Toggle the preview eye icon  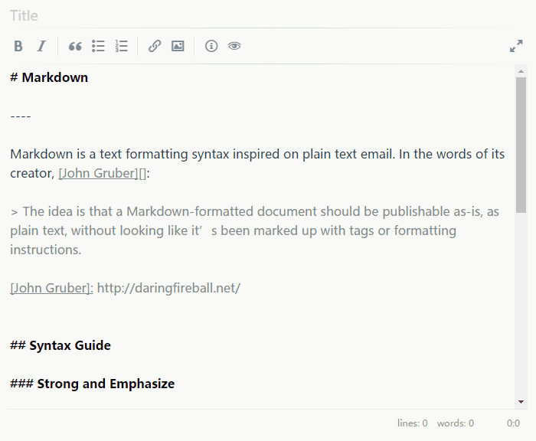(234, 47)
